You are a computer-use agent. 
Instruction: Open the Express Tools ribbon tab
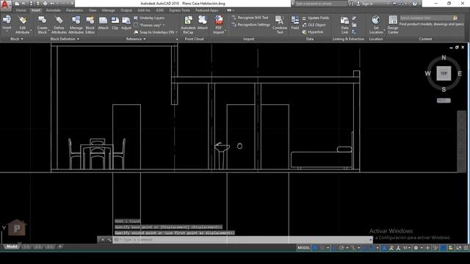coord(179,10)
